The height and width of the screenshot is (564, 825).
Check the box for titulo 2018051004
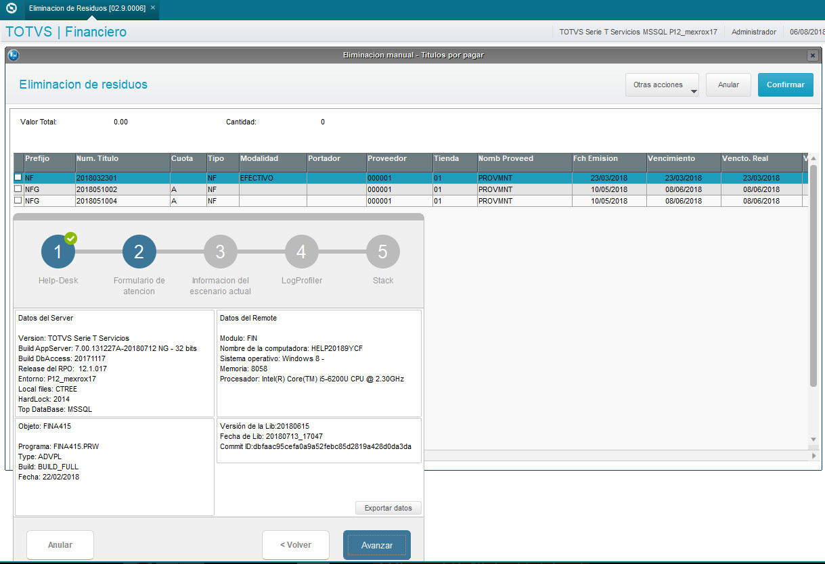click(x=18, y=200)
